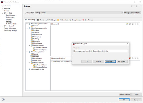Click OK in Add directory path dialog
The height and width of the screenshot is (103, 143).
point(87,61)
